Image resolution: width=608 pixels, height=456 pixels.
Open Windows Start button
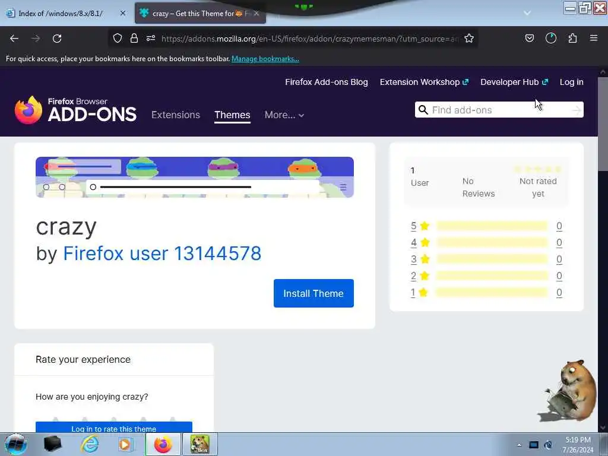tap(15, 444)
